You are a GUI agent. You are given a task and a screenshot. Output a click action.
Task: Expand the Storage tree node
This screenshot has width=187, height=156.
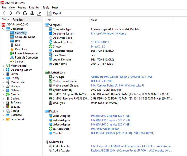pyautogui.click(x=3, y=86)
